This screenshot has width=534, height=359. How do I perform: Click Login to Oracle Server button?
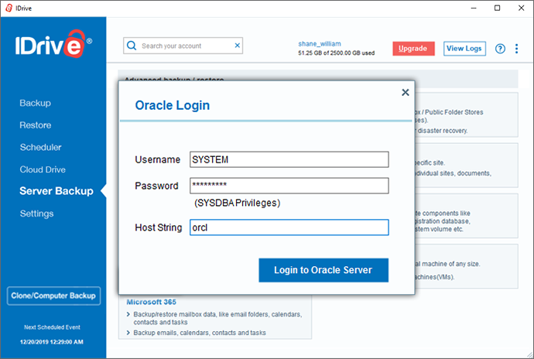[323, 270]
